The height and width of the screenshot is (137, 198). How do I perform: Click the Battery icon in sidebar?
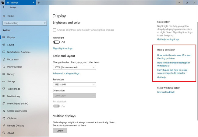point(4,74)
